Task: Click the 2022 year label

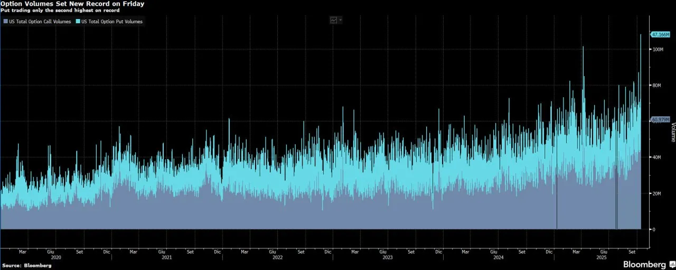Action: click(x=277, y=257)
